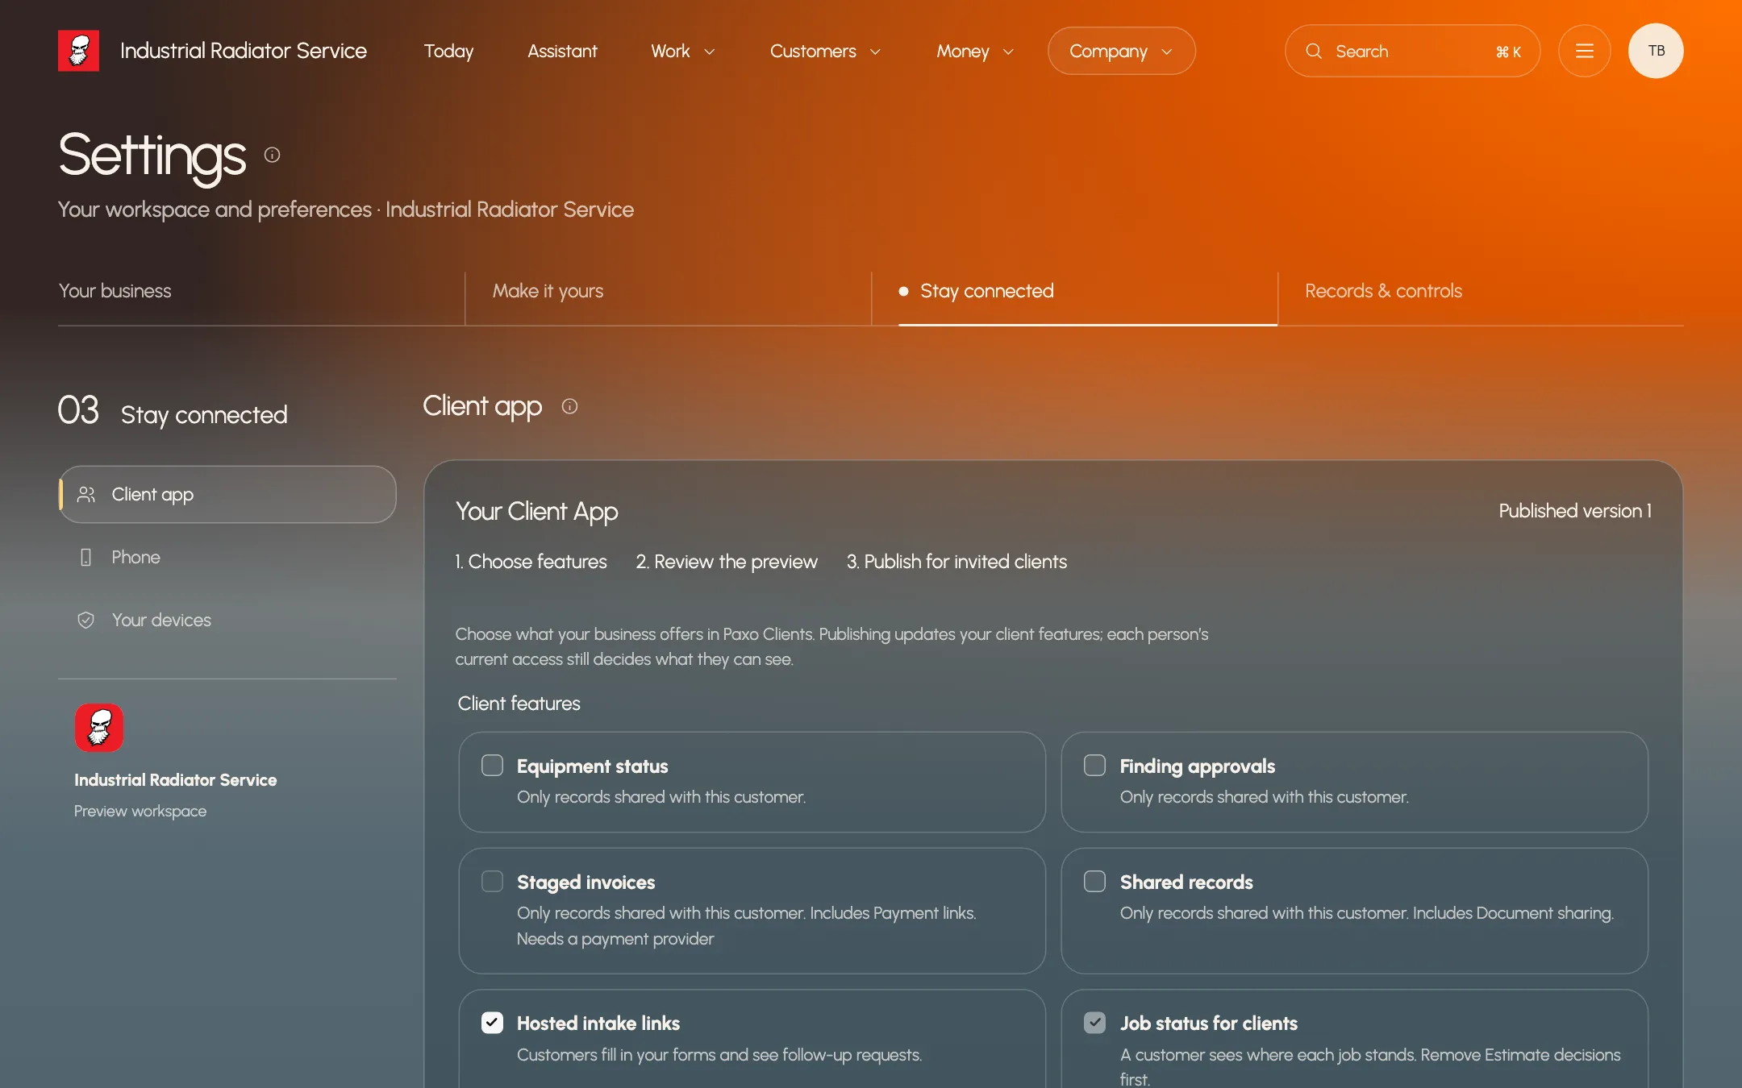Click the Preview workspace text
The image size is (1742, 1088).
click(140, 812)
